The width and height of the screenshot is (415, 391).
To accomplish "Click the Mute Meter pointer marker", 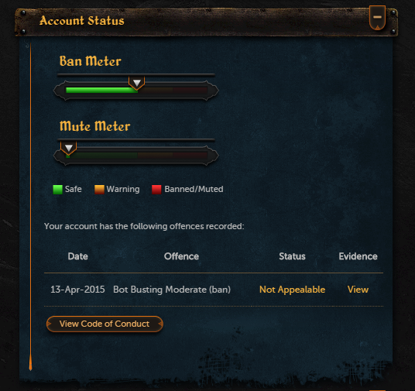I will (69, 148).
